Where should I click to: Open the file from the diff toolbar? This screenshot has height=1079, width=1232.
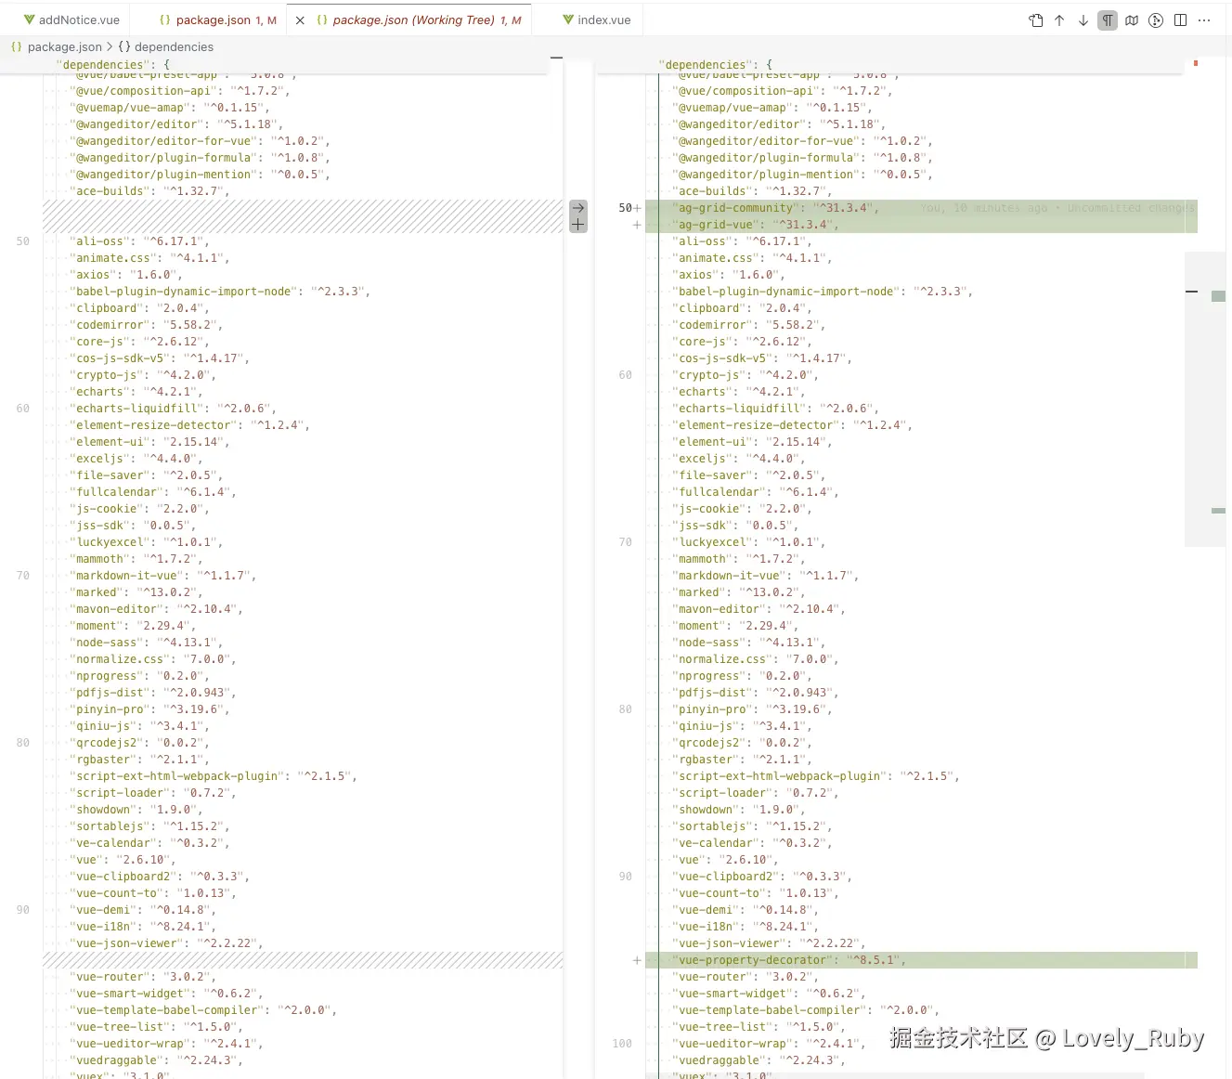coord(1036,20)
